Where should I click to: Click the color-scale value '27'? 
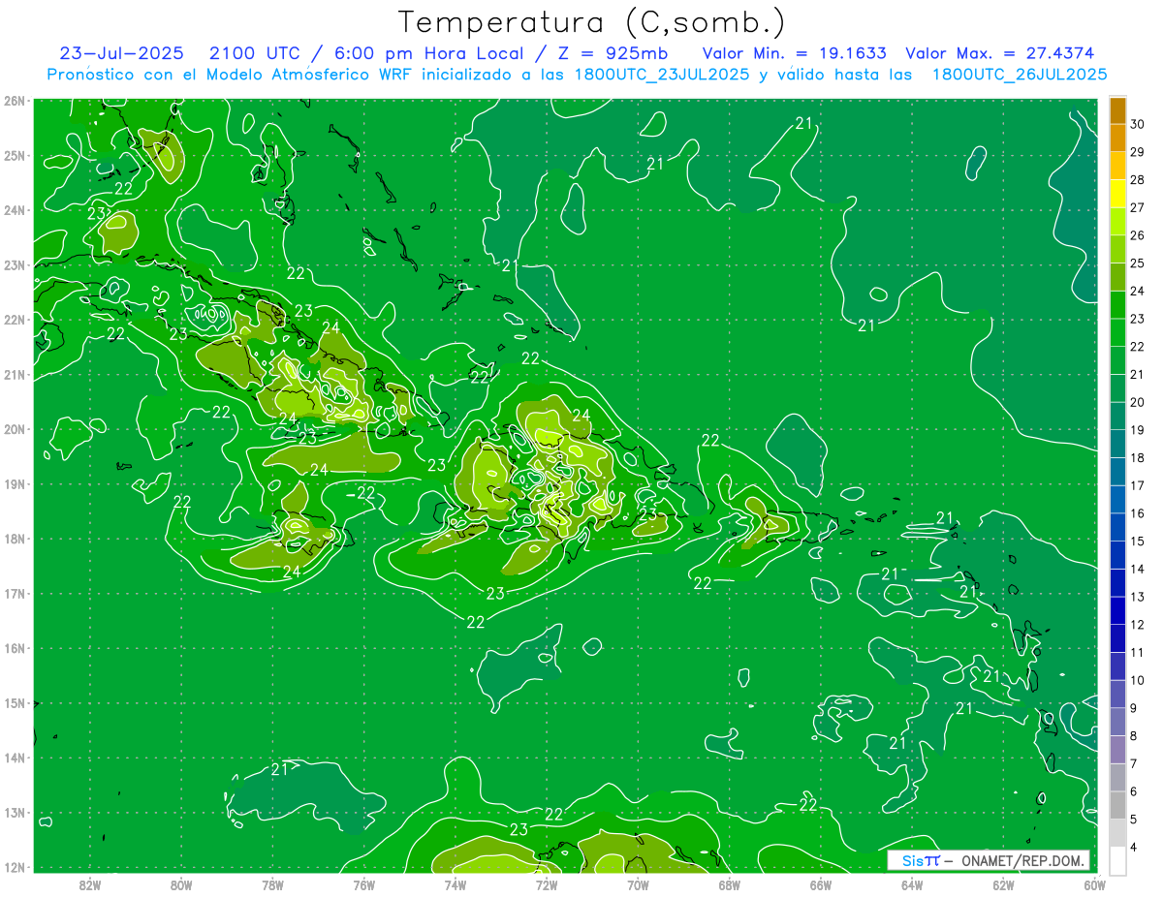click(1138, 207)
